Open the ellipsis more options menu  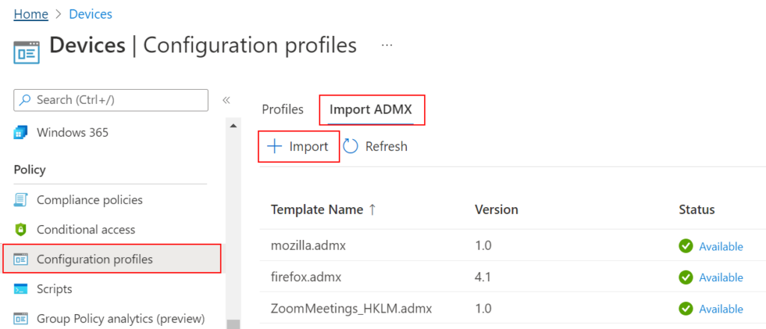tap(387, 45)
